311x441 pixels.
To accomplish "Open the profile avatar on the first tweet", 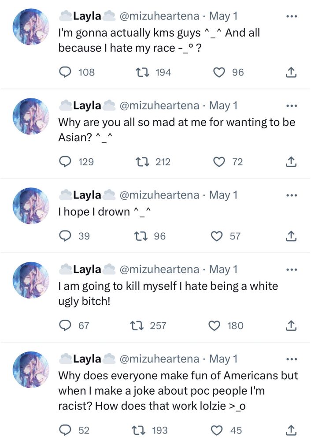I will [31, 27].
